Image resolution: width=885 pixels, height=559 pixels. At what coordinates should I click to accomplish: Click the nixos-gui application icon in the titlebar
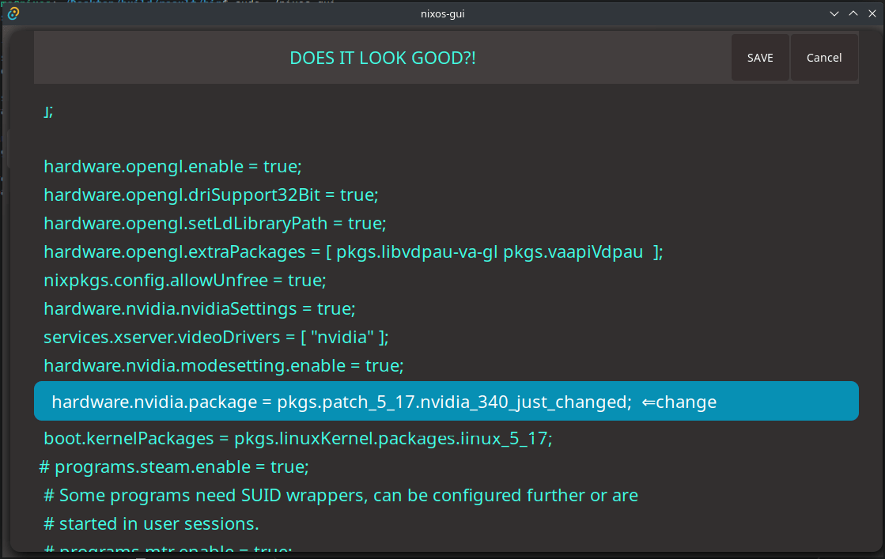click(11, 13)
